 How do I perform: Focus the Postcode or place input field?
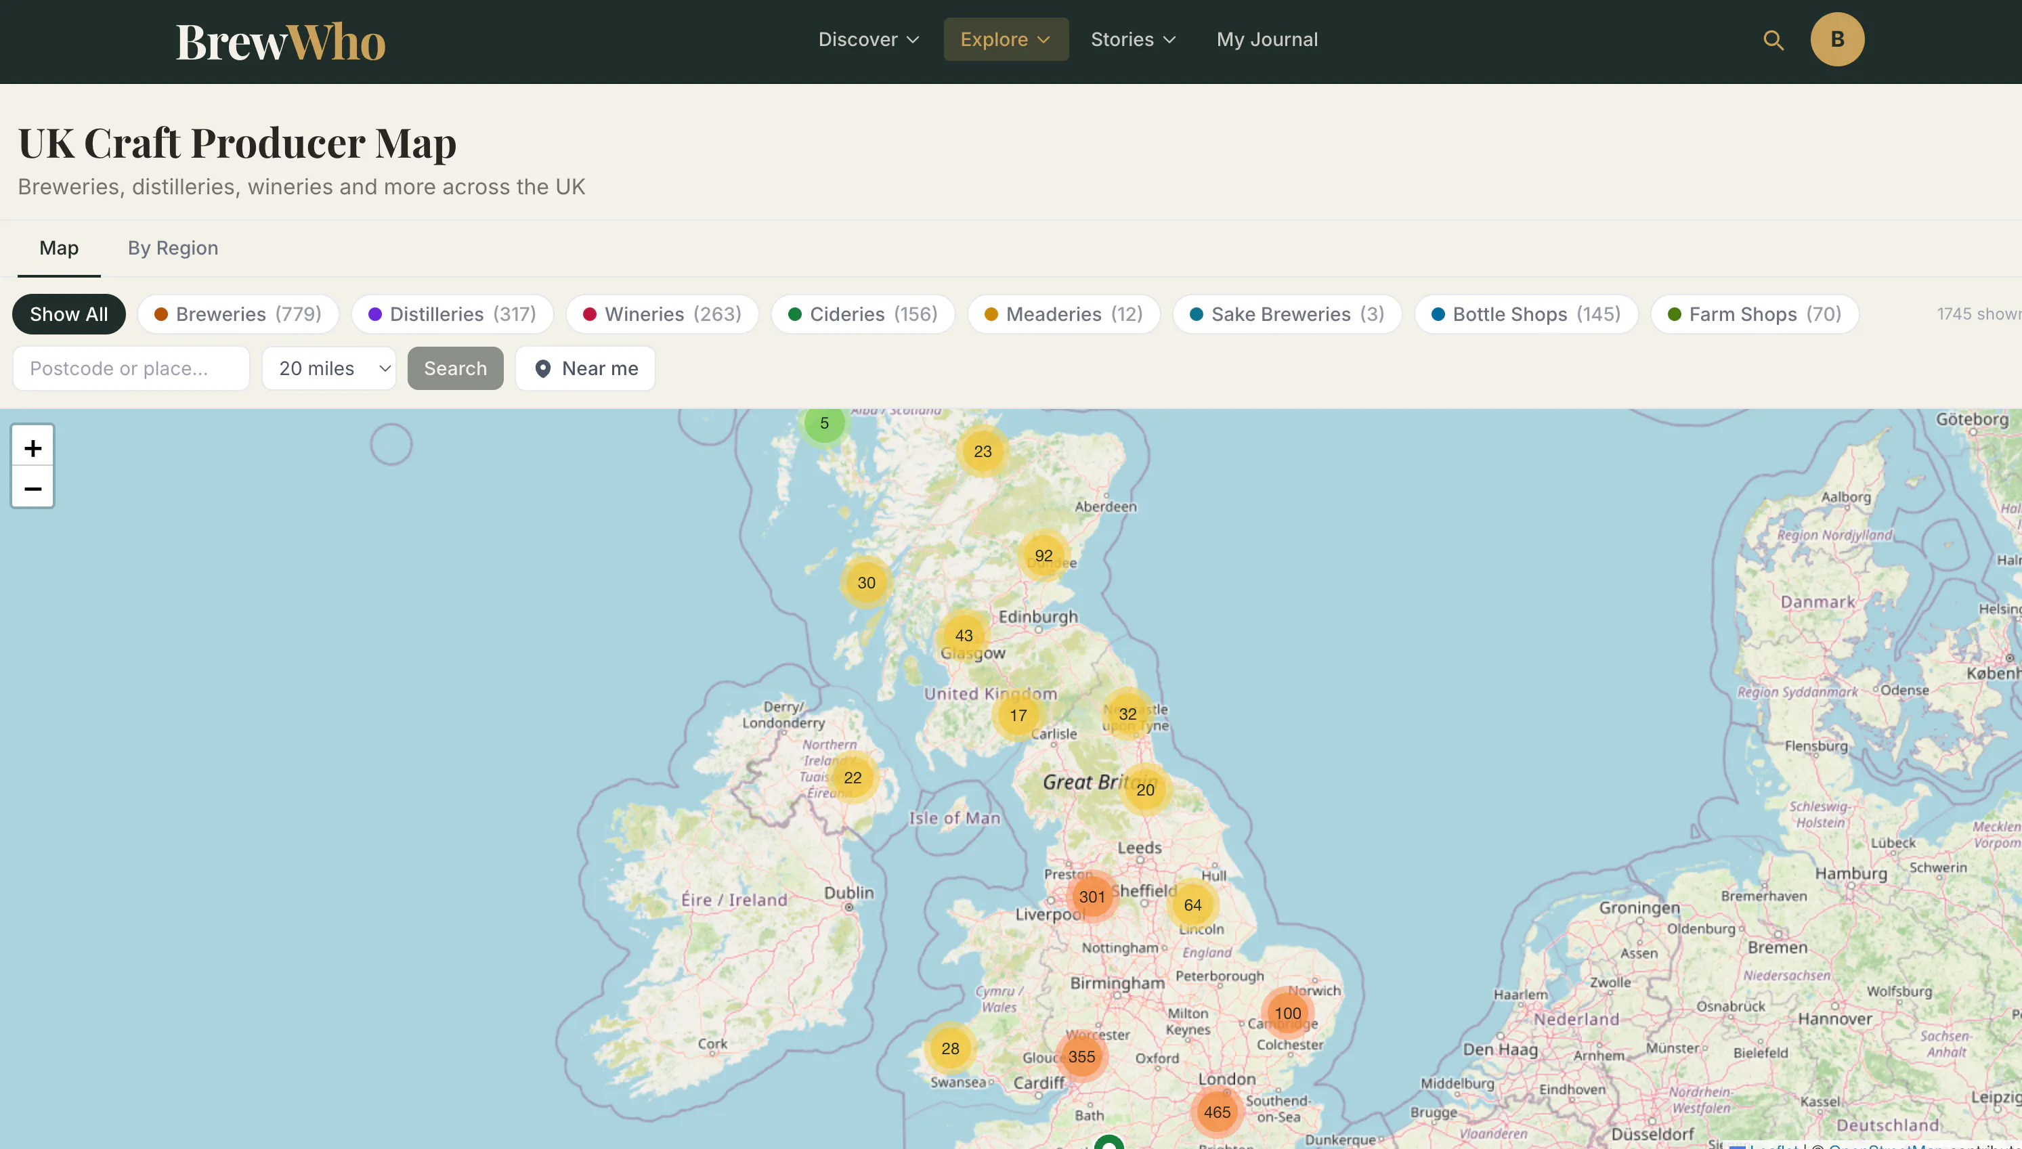pyautogui.click(x=131, y=368)
